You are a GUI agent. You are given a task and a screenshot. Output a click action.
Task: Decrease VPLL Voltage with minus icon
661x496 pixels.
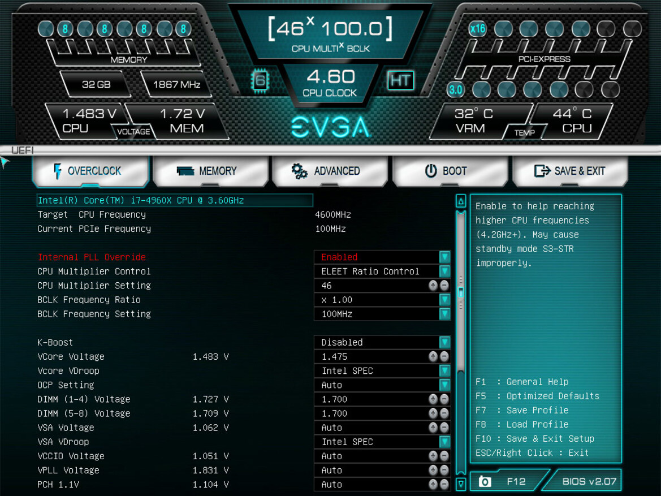(x=444, y=470)
